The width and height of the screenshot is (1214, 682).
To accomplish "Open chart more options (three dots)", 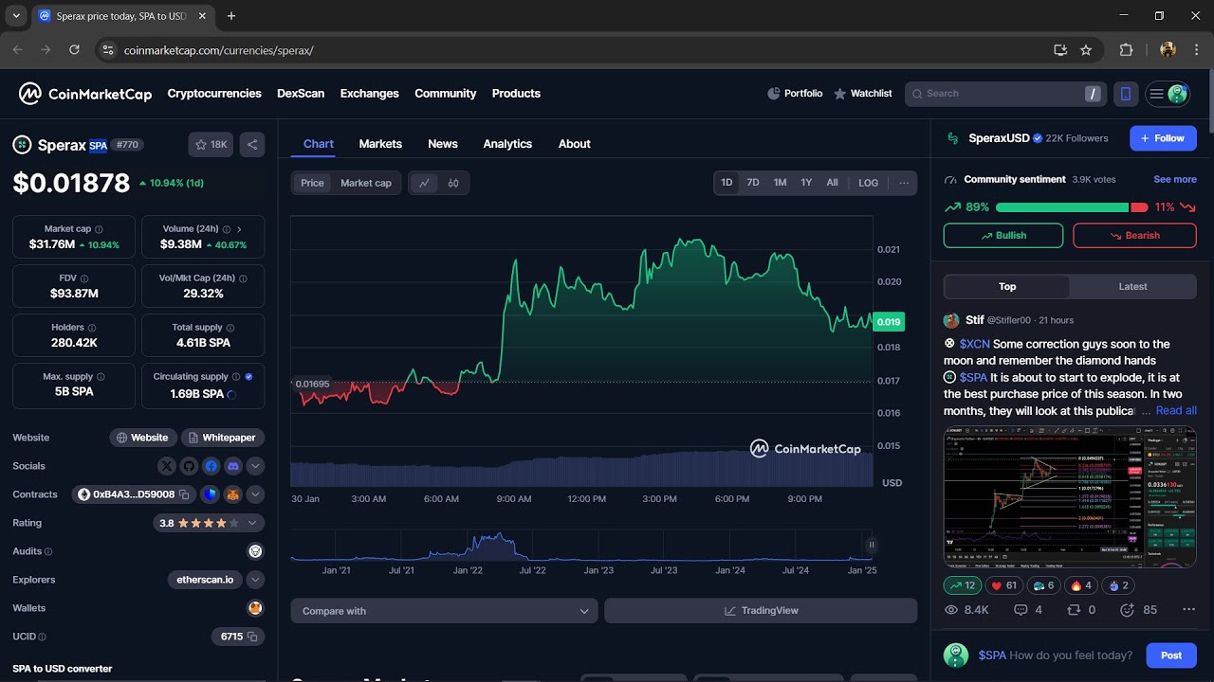I will (x=904, y=183).
